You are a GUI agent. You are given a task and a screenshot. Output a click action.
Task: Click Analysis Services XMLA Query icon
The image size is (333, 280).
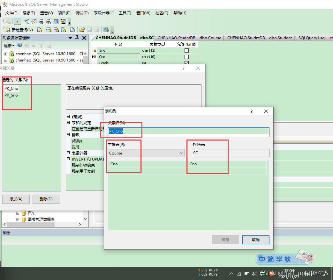click(x=64, y=30)
